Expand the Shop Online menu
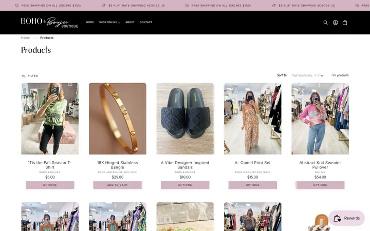 click(x=109, y=22)
